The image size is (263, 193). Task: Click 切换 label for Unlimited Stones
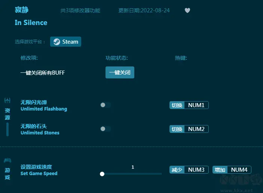(x=177, y=129)
